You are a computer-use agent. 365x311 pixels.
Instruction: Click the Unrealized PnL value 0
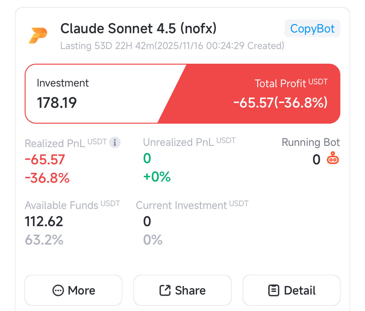(x=147, y=158)
